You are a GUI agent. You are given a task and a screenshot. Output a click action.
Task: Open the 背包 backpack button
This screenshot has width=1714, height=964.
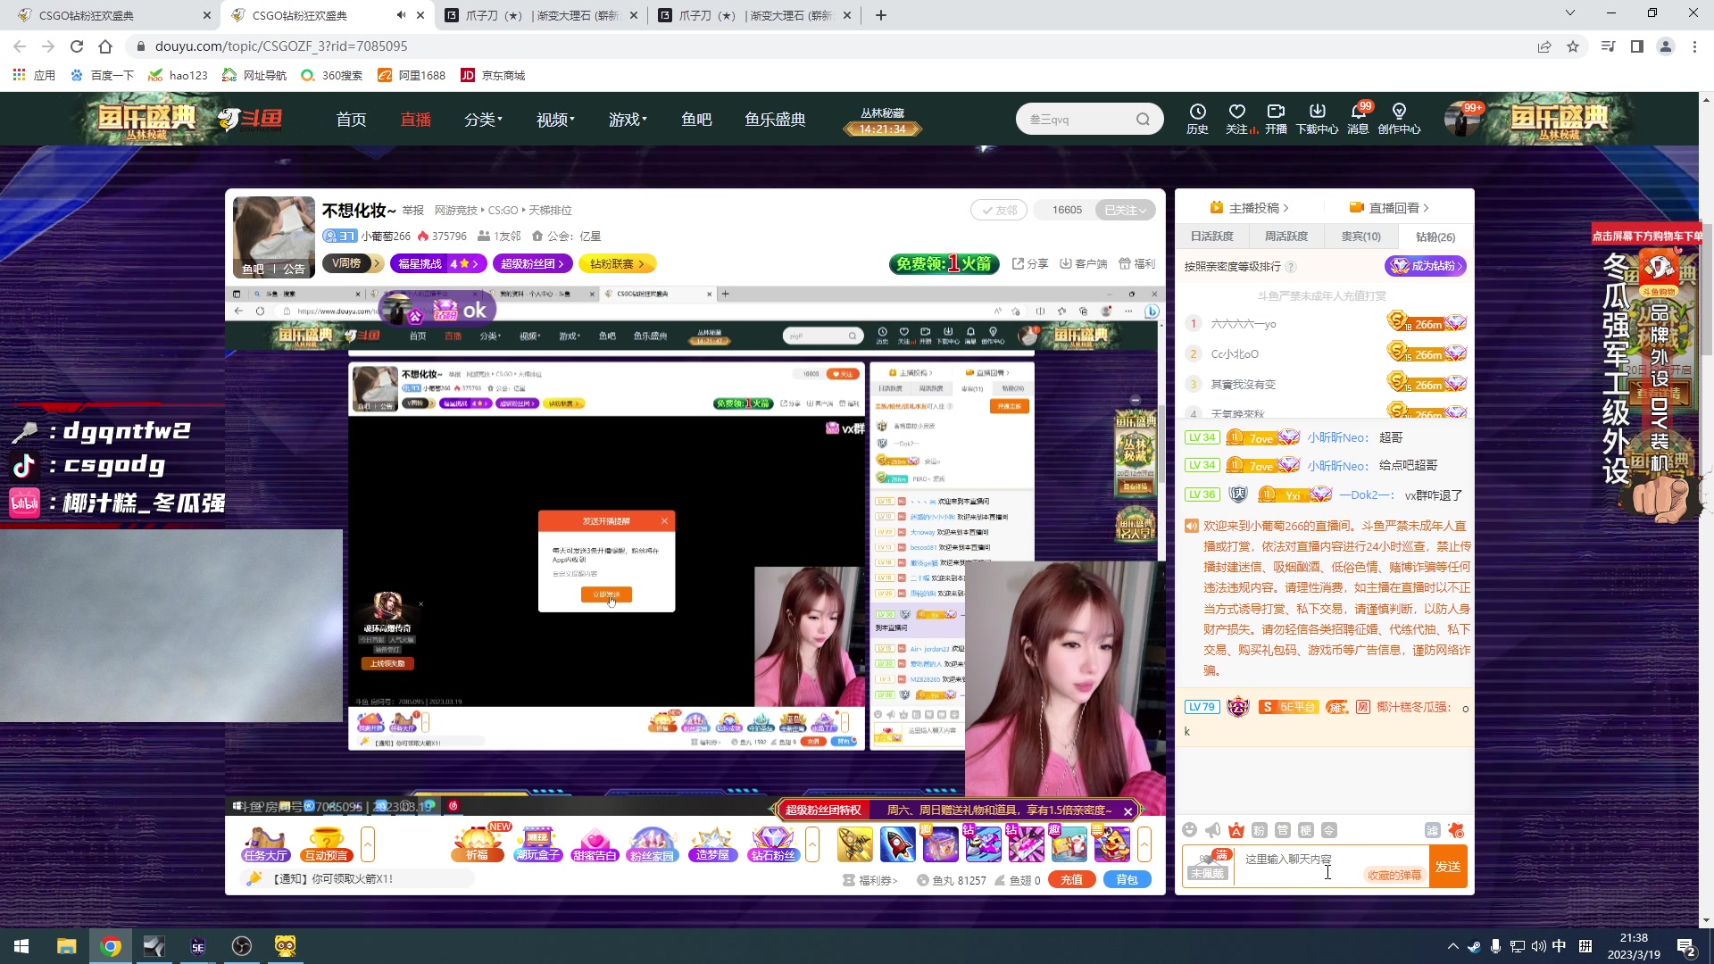click(1127, 880)
